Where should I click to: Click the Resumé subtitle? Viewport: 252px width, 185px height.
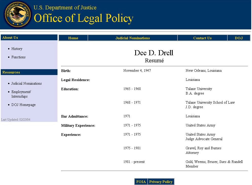click(x=154, y=61)
